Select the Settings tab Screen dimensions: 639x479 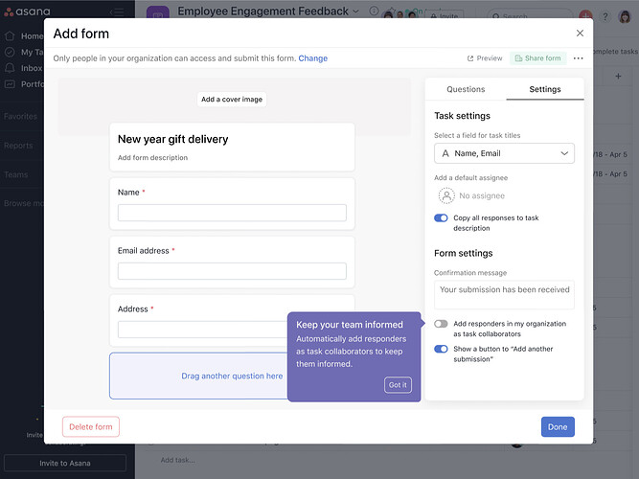[x=544, y=89]
